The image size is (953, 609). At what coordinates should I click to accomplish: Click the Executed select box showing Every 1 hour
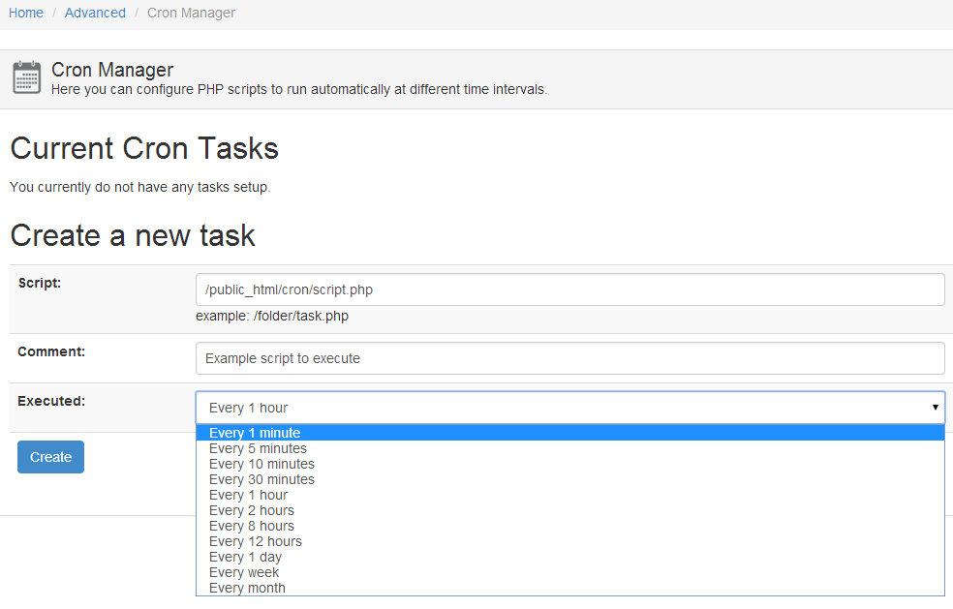[x=562, y=408]
